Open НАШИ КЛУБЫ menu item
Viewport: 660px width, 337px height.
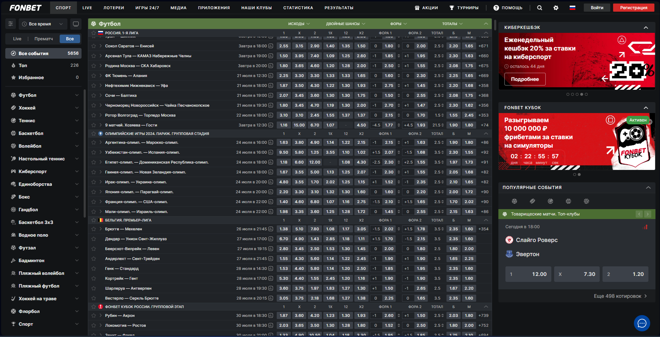[257, 8]
